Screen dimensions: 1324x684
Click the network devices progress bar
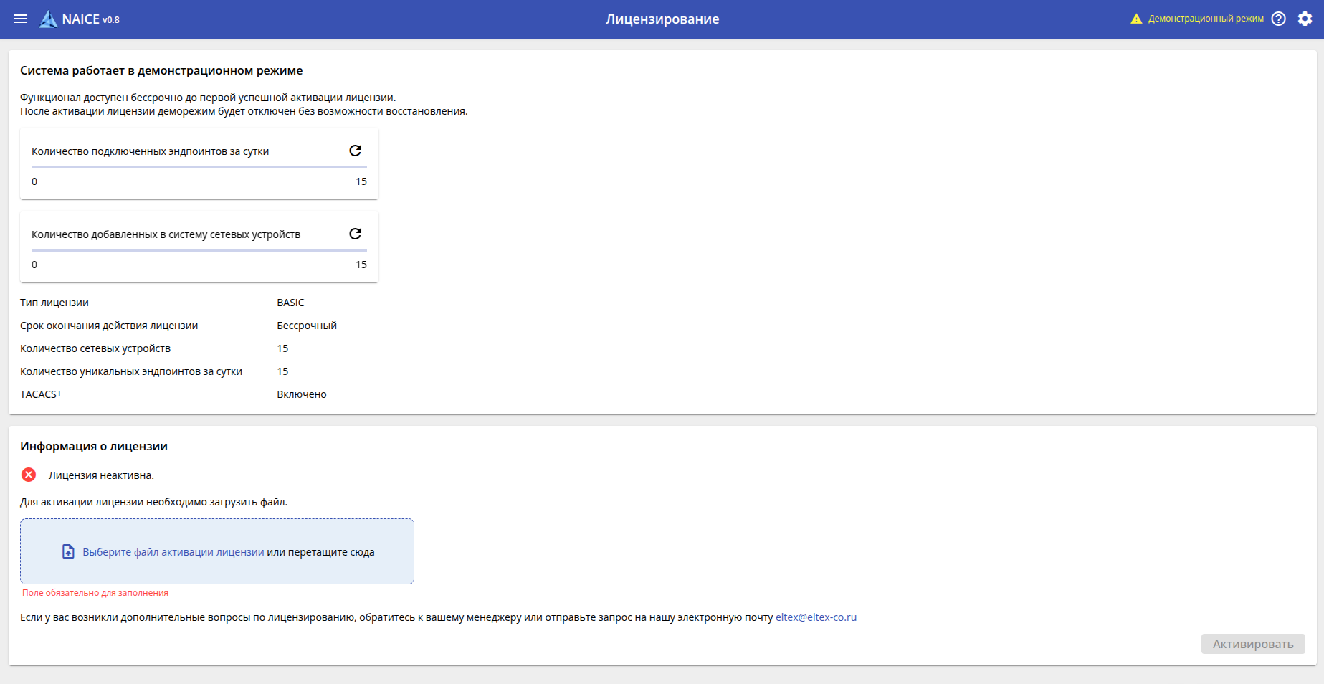199,250
